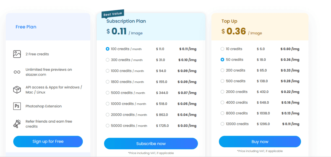Select the 100 credits per month option
The height and width of the screenshot is (157, 331).
click(x=108, y=49)
